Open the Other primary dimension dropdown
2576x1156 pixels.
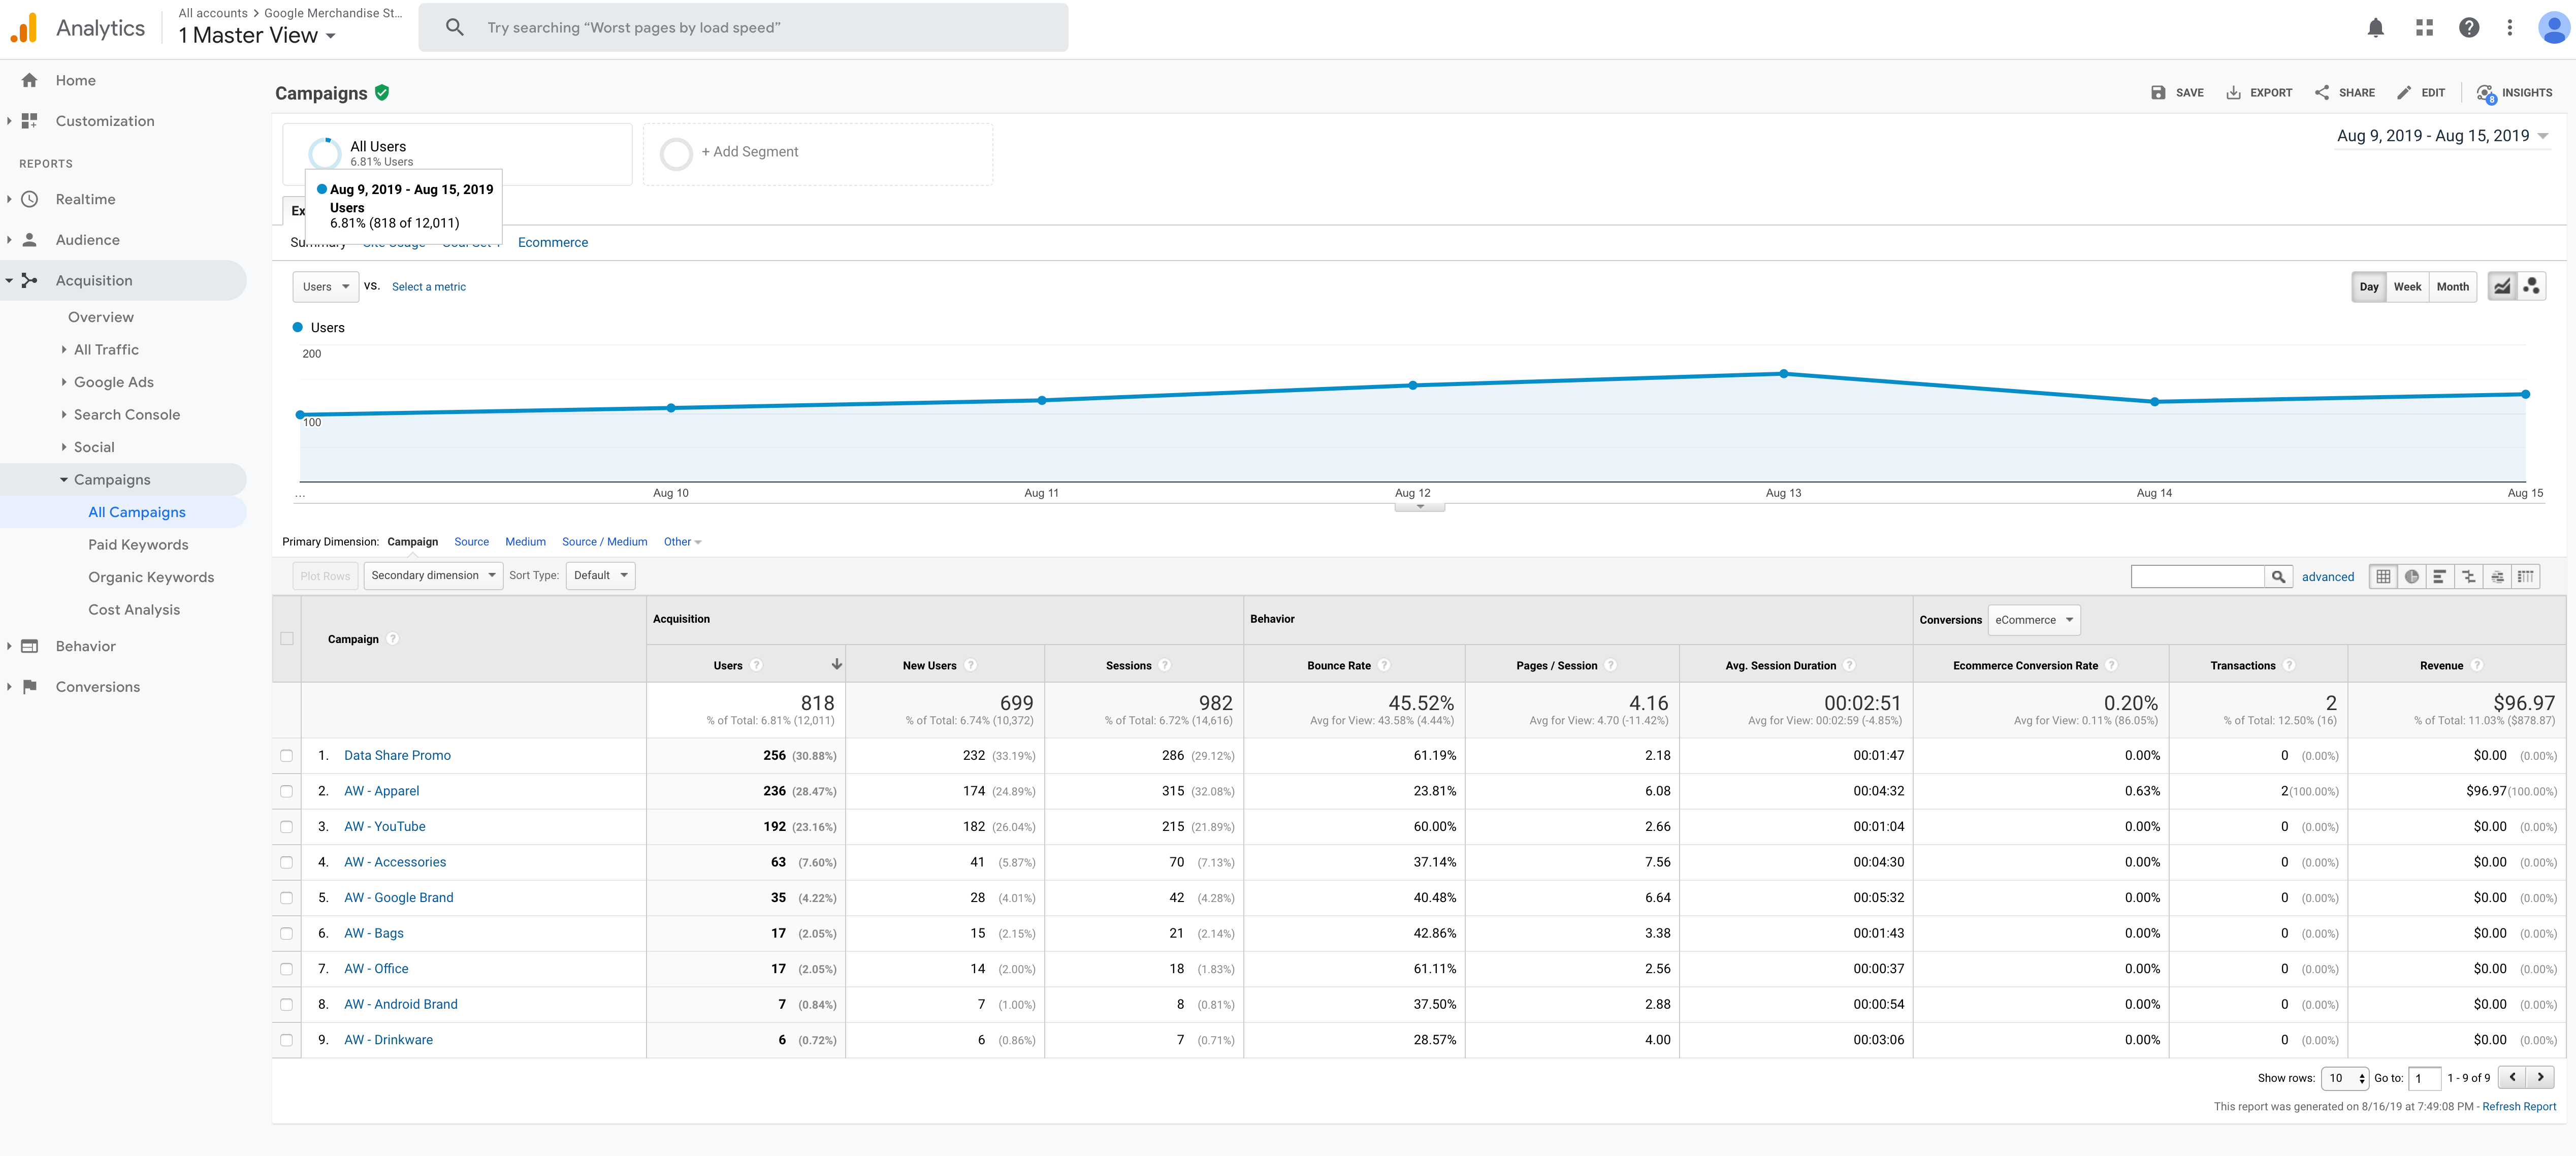point(682,542)
